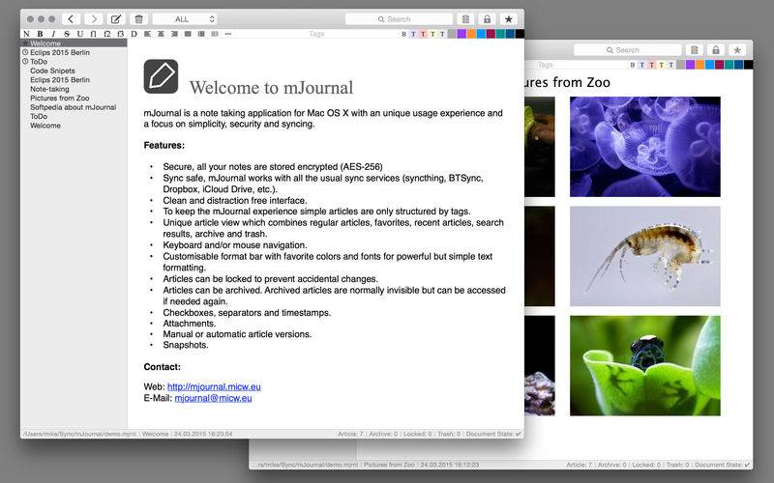Create a new article with the compose icon
774x483 pixels.
point(116,19)
